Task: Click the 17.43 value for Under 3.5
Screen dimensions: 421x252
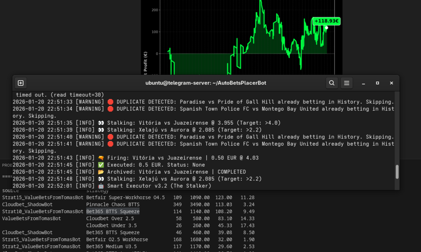Action: click(x=247, y=226)
